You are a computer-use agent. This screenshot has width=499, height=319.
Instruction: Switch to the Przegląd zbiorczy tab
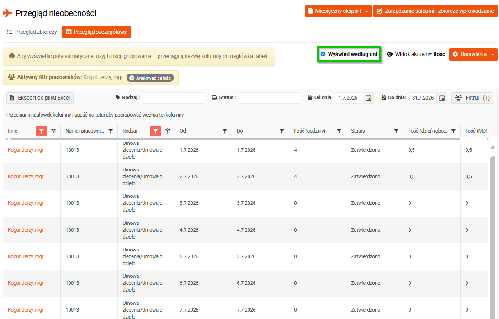(32, 32)
